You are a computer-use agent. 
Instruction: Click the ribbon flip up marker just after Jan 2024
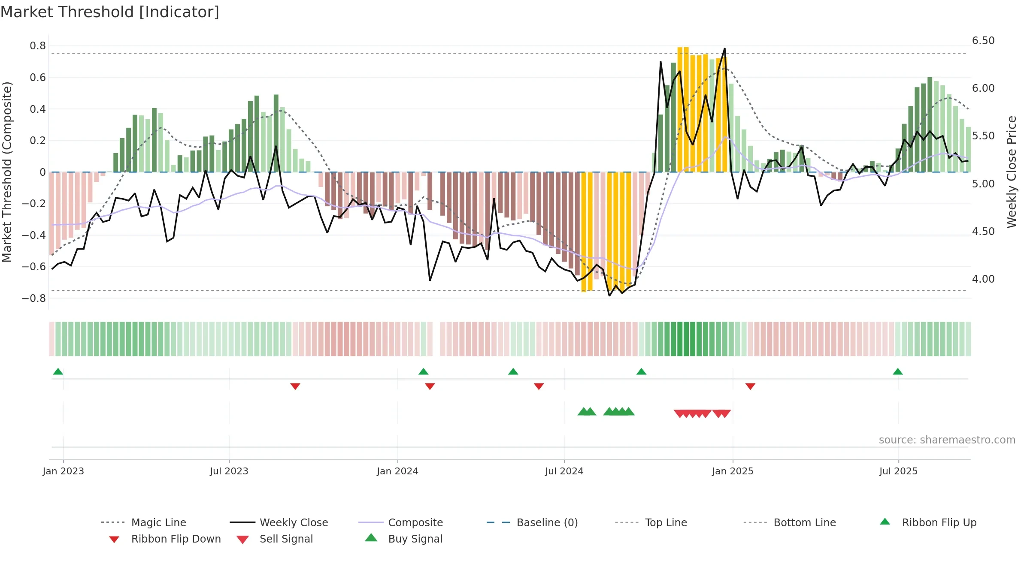point(424,371)
